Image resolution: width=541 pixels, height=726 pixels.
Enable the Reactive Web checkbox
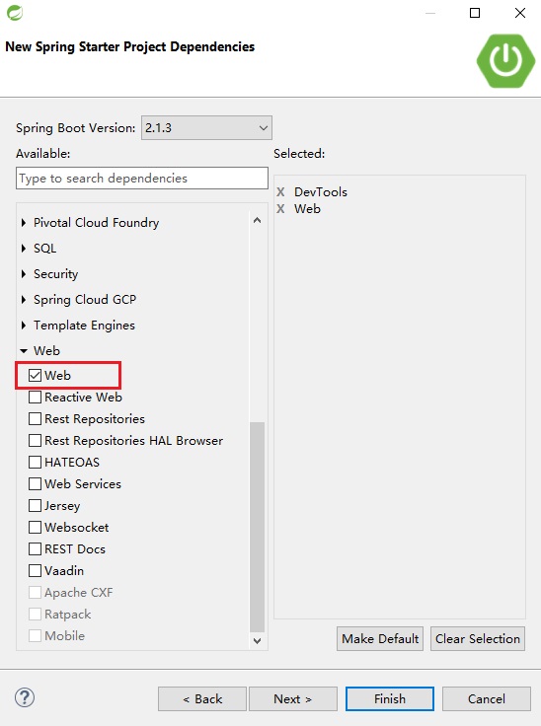coord(35,397)
